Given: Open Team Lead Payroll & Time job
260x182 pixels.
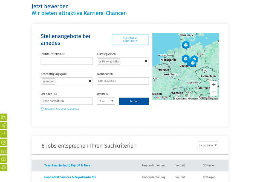Looking at the screenshot, I should (x=67, y=165).
